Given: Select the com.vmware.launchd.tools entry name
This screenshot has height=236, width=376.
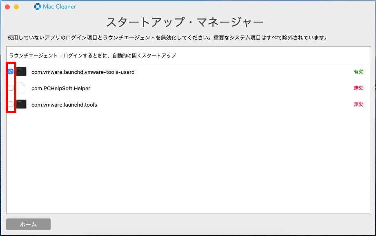Looking at the screenshot, I should (64, 105).
